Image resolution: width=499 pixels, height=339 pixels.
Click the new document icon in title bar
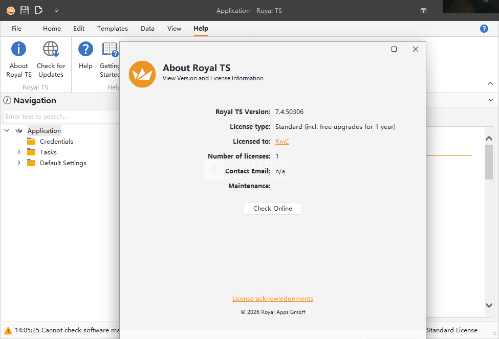pos(39,10)
